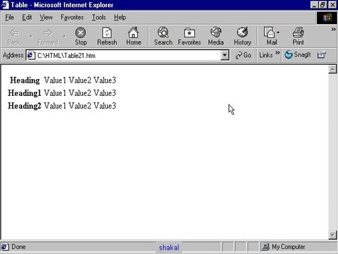This screenshot has height=254, width=338.
Task: Restore the Internet Explorer window size
Action: click(323, 5)
